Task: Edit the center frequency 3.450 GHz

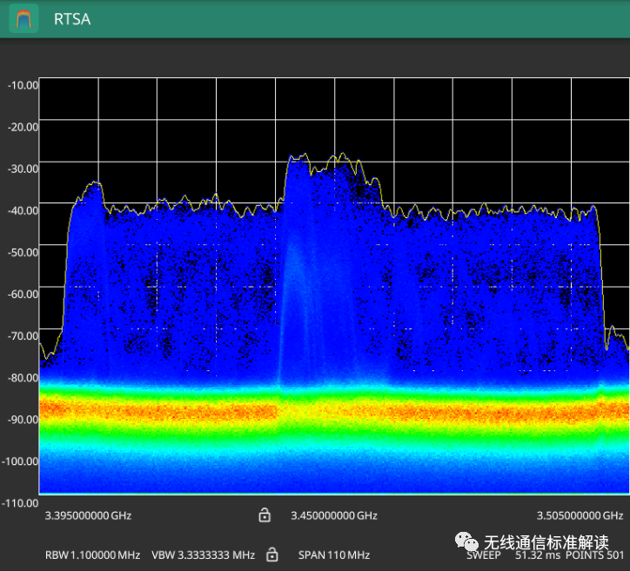Action: click(x=334, y=515)
